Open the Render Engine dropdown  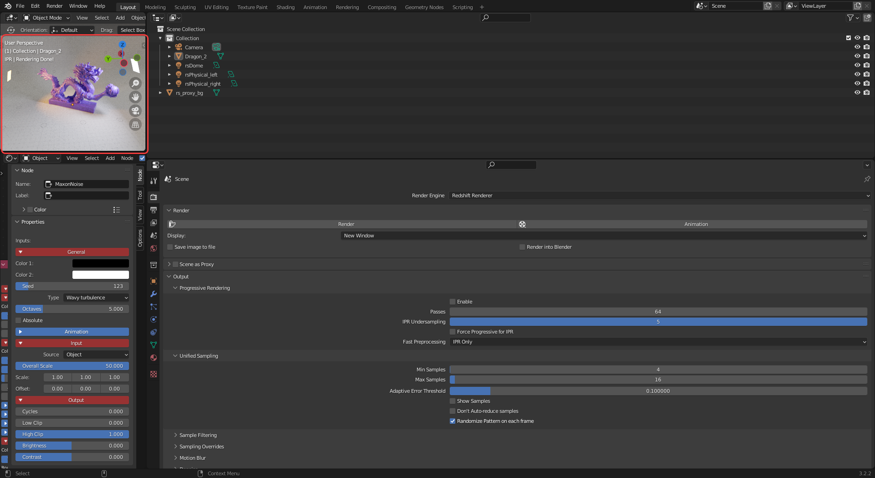(x=659, y=195)
